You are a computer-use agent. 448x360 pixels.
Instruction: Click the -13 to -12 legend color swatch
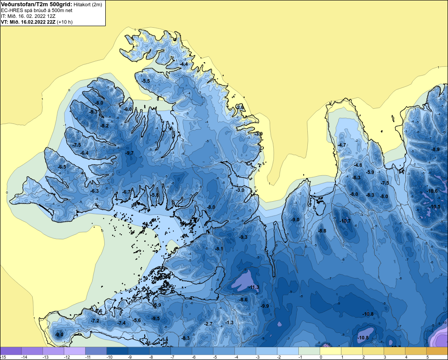point(53,351)
